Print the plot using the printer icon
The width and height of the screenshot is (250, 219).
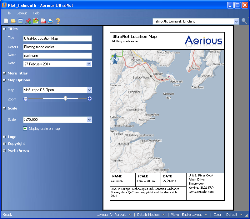pos(50,21)
